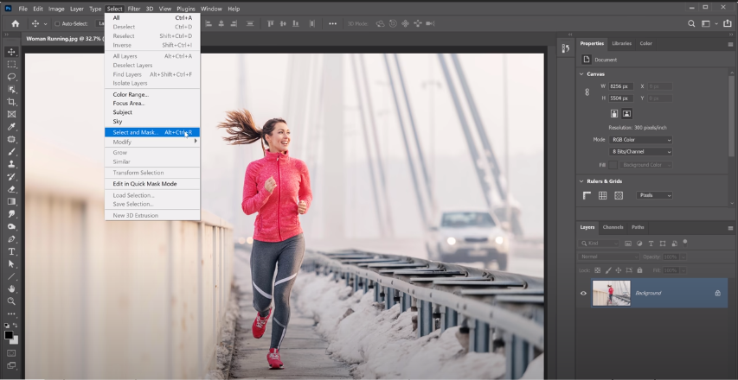The width and height of the screenshot is (738, 380).
Task: Open the RGB Color mode dropdown
Action: pos(641,139)
